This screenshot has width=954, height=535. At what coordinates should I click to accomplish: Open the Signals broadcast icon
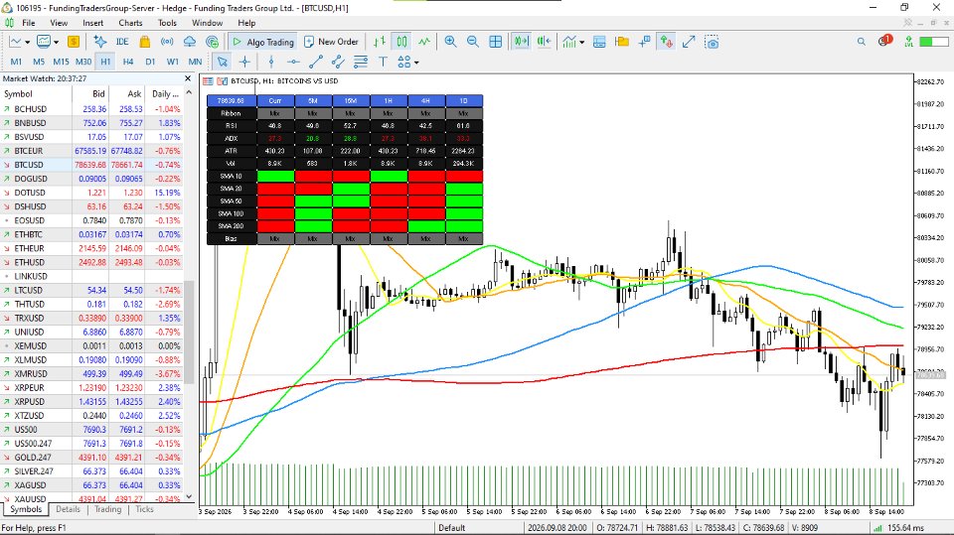point(167,42)
